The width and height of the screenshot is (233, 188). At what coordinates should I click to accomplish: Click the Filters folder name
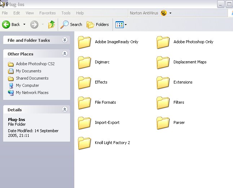179,102
